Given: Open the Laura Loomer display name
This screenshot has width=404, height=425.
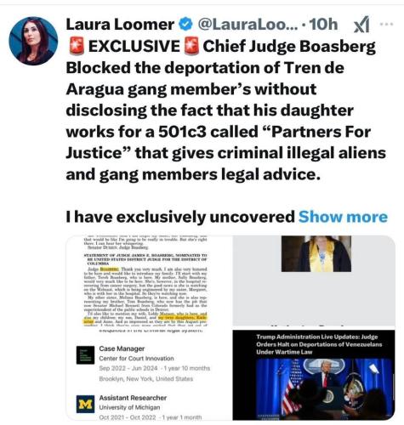Looking at the screenshot, I should tap(120, 25).
